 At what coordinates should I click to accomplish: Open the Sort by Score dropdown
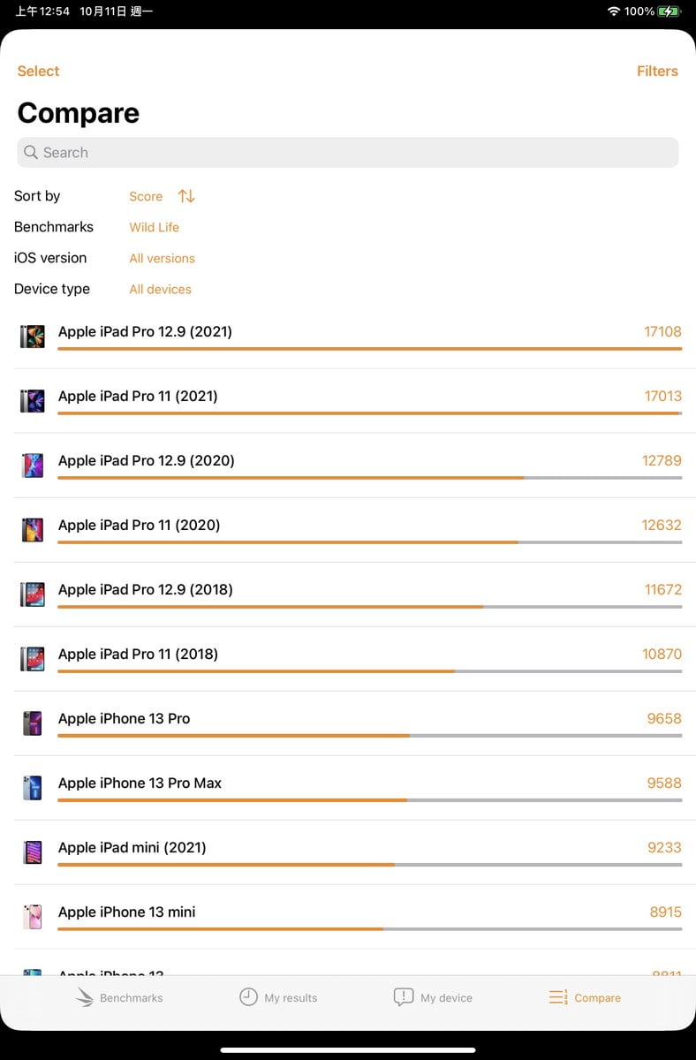[x=146, y=196]
